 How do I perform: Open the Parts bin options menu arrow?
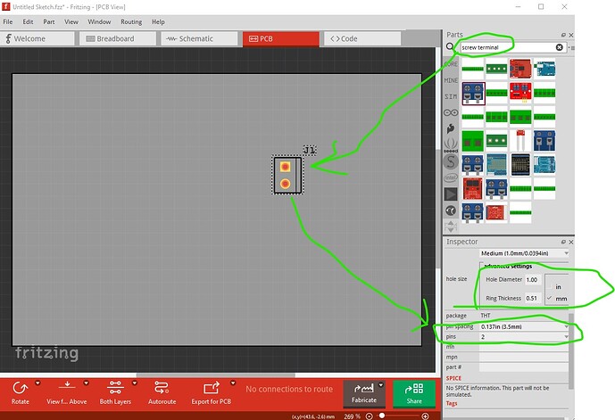pyautogui.click(x=573, y=48)
